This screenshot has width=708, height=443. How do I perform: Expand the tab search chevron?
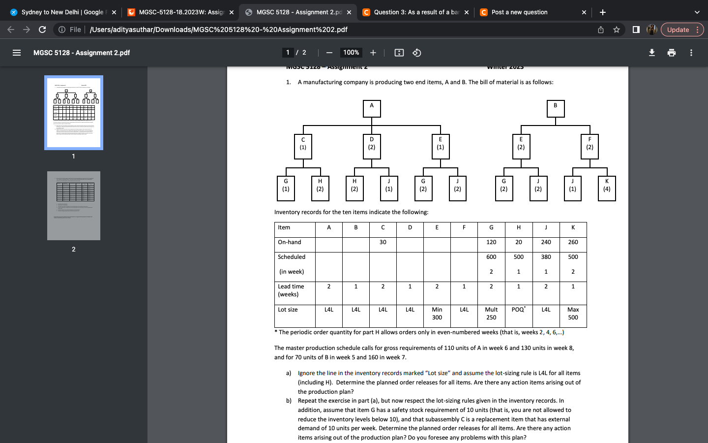696,12
